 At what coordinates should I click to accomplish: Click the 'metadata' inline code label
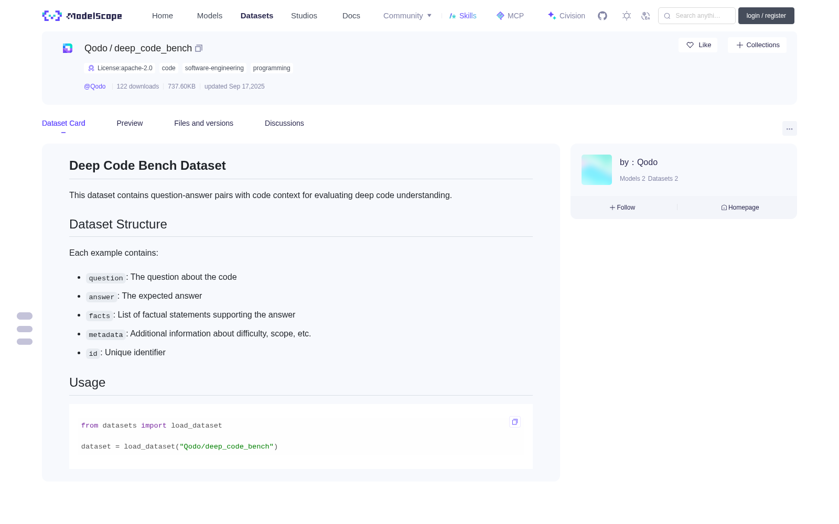(106, 334)
